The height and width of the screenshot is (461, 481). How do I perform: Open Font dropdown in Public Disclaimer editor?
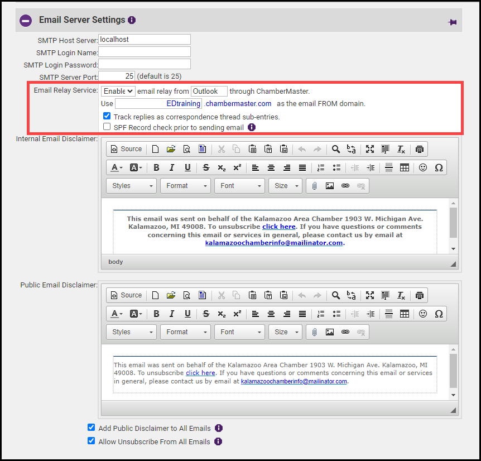[x=239, y=332]
